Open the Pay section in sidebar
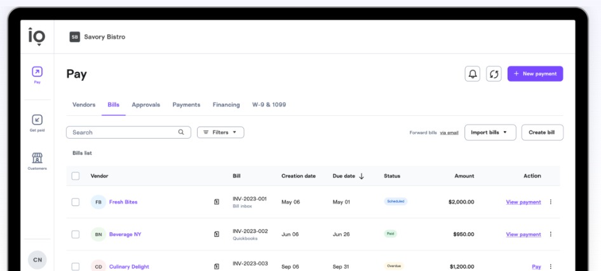Image resolution: width=601 pixels, height=271 pixels. [x=37, y=72]
